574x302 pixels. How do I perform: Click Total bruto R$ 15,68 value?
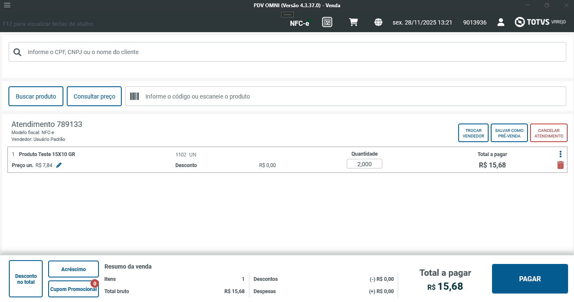(x=235, y=291)
